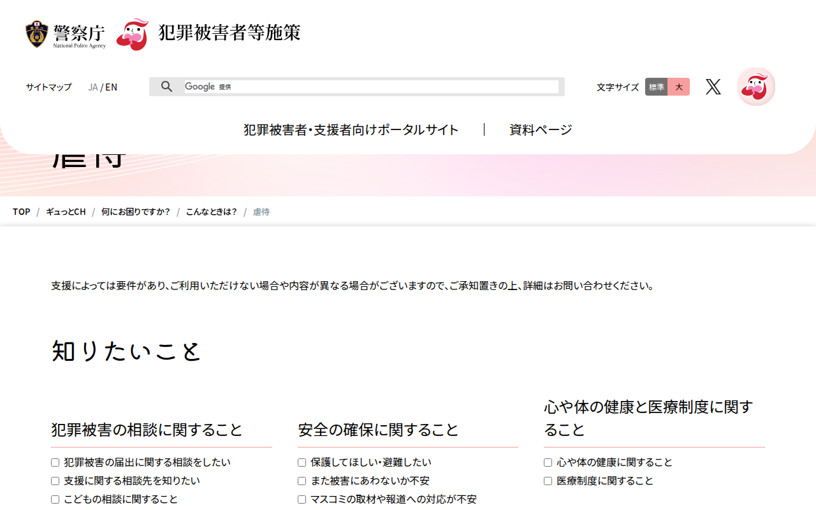Image resolution: width=816 pixels, height=510 pixels.
Task: Check 保護してほしい・避難したい
Action: click(x=302, y=462)
